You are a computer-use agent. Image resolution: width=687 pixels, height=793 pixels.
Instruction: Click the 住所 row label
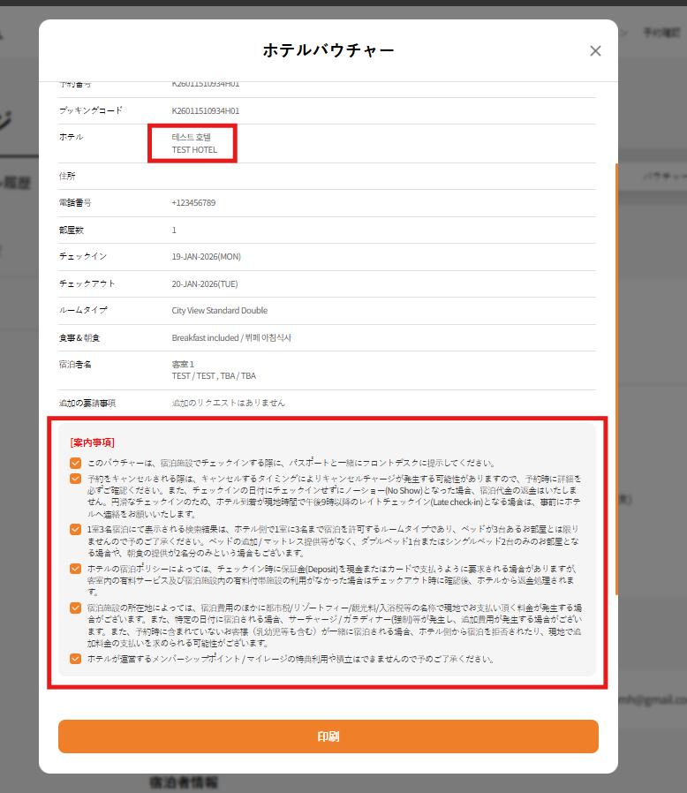(67, 176)
